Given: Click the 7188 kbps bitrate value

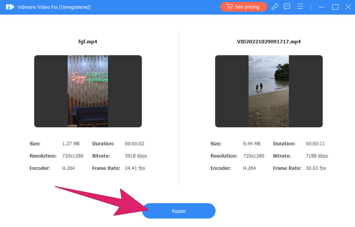Looking at the screenshot, I should point(316,156).
